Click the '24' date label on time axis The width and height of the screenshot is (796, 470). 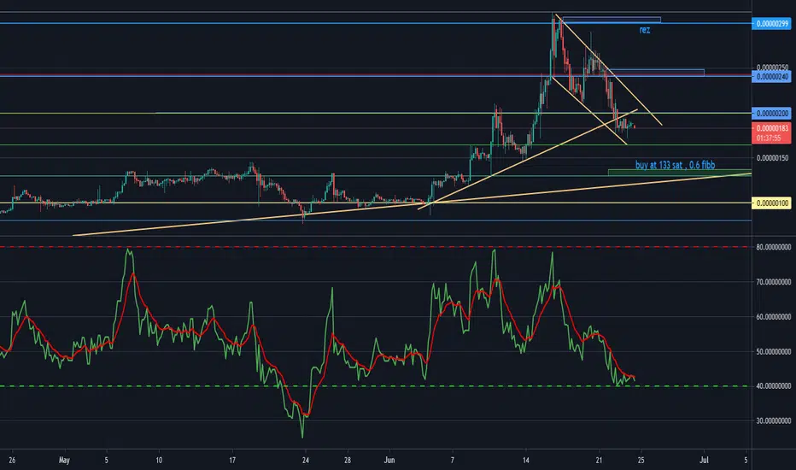pos(306,461)
